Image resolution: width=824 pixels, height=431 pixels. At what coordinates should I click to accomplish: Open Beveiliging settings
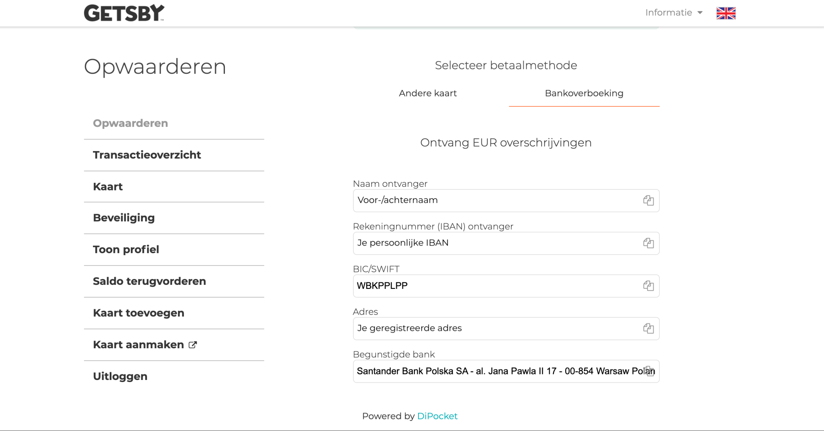click(x=124, y=218)
